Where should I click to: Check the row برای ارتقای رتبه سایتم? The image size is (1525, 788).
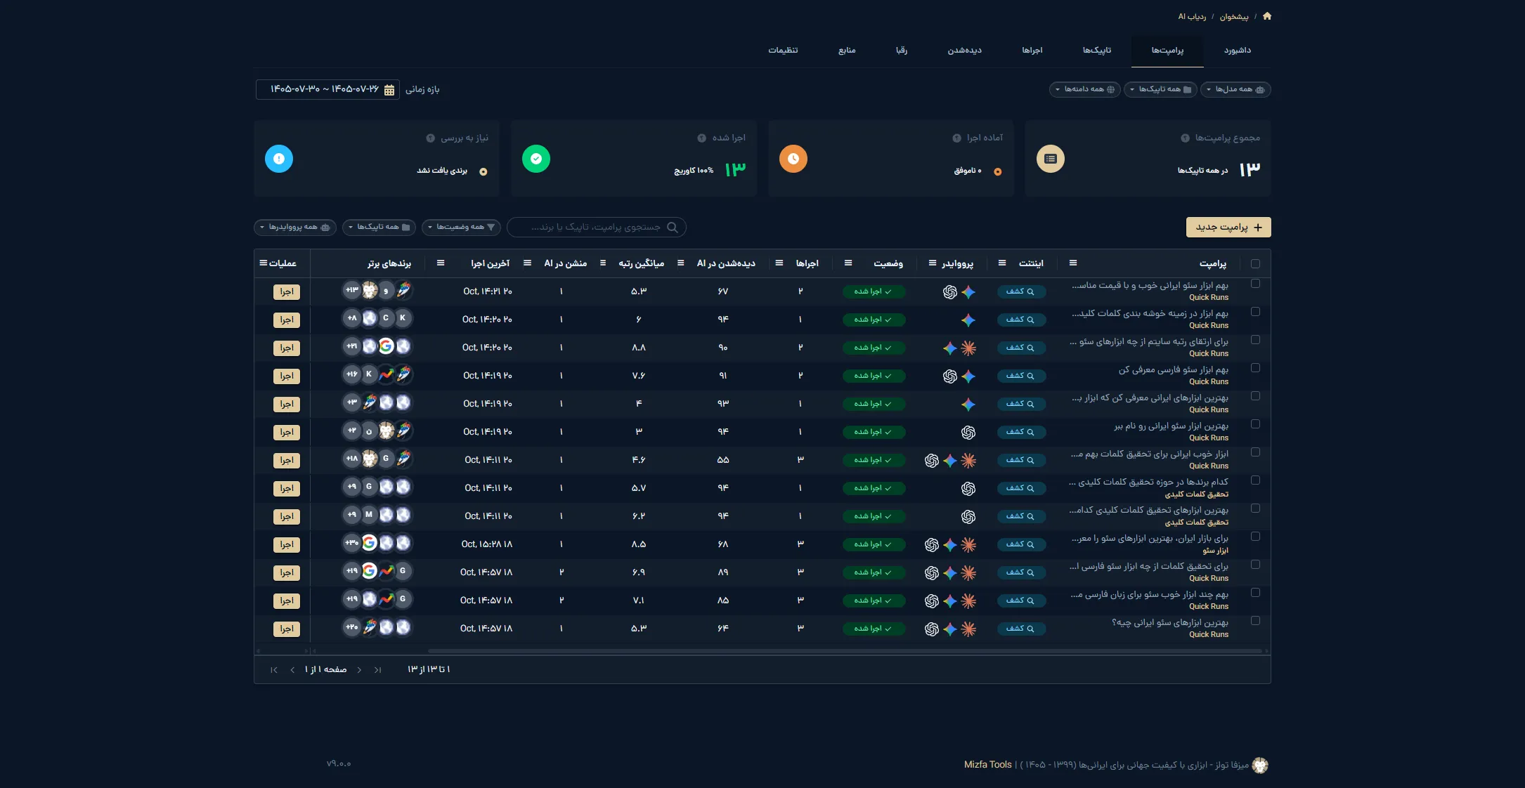[x=1255, y=340]
